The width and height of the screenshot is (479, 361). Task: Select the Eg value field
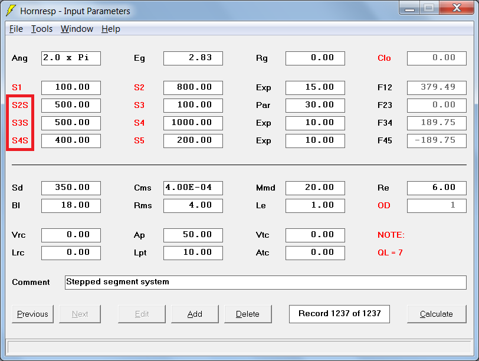coord(193,58)
